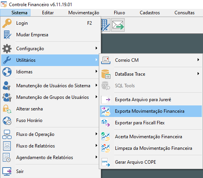Image resolution: width=203 pixels, height=178 pixels.
Task: Click the monitor exit icon for Sair
Action: click(7, 171)
